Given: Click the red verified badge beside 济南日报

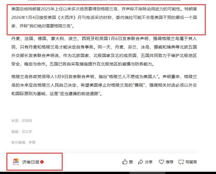Looking at the screenshot, I should [42, 162].
